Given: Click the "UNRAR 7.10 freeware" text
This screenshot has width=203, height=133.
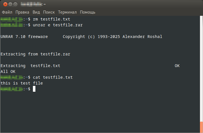Looking at the screenshot, I should point(24,37).
